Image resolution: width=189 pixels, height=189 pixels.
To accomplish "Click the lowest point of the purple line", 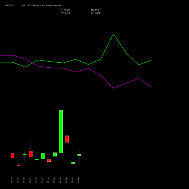I will (x=113, y=88).
